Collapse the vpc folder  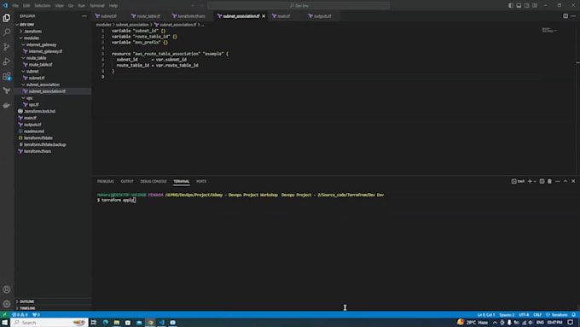tap(53, 98)
